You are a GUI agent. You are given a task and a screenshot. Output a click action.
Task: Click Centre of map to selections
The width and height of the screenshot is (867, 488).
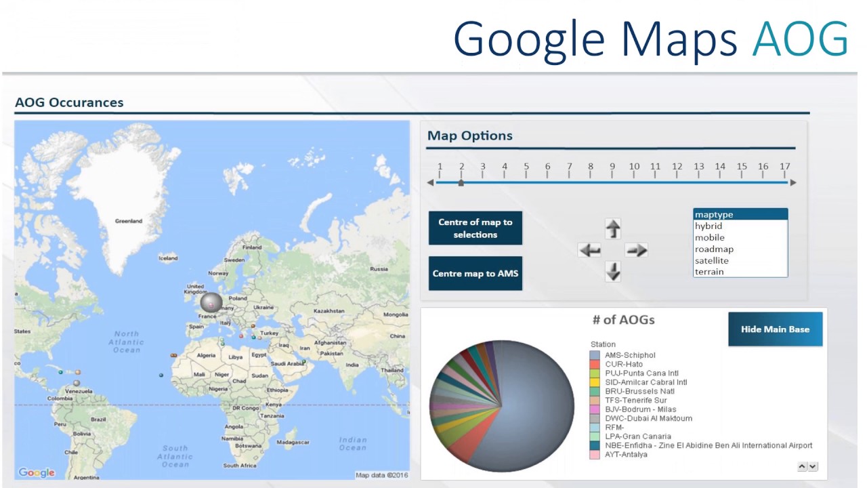point(475,228)
